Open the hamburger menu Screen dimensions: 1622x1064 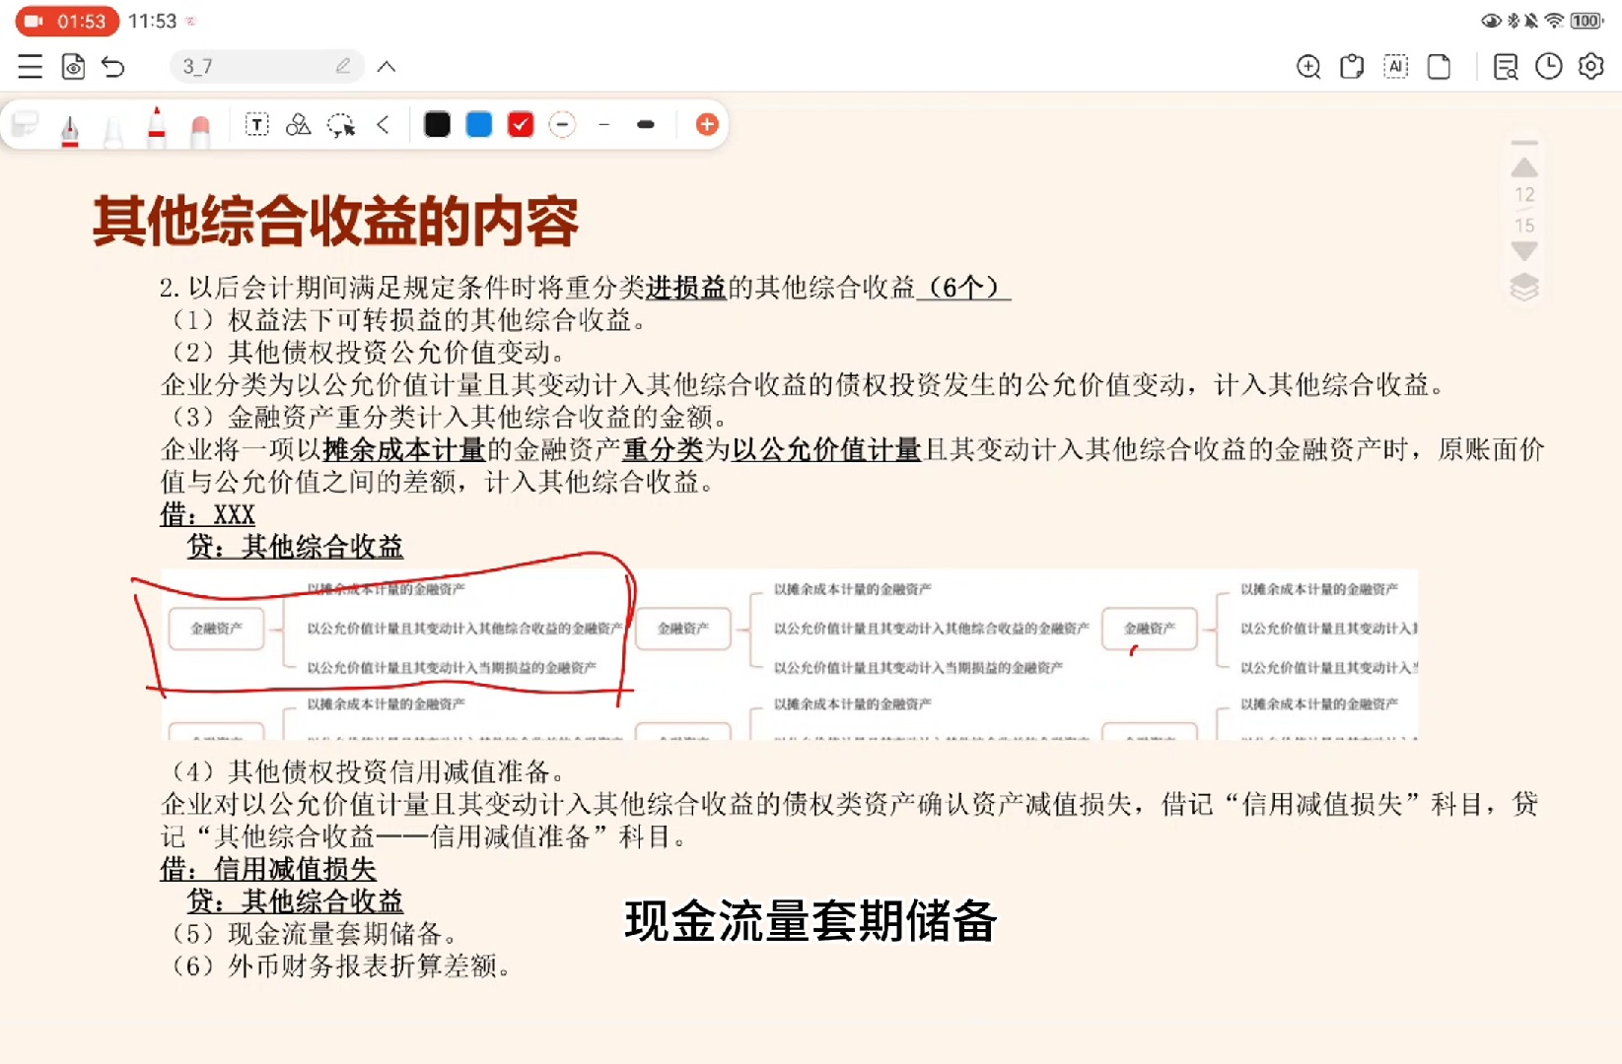[x=29, y=66]
